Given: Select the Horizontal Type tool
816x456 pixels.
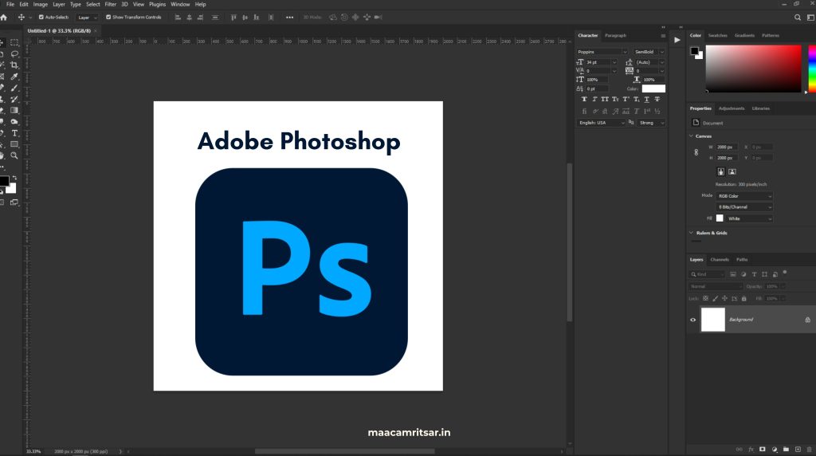Looking at the screenshot, I should point(14,133).
